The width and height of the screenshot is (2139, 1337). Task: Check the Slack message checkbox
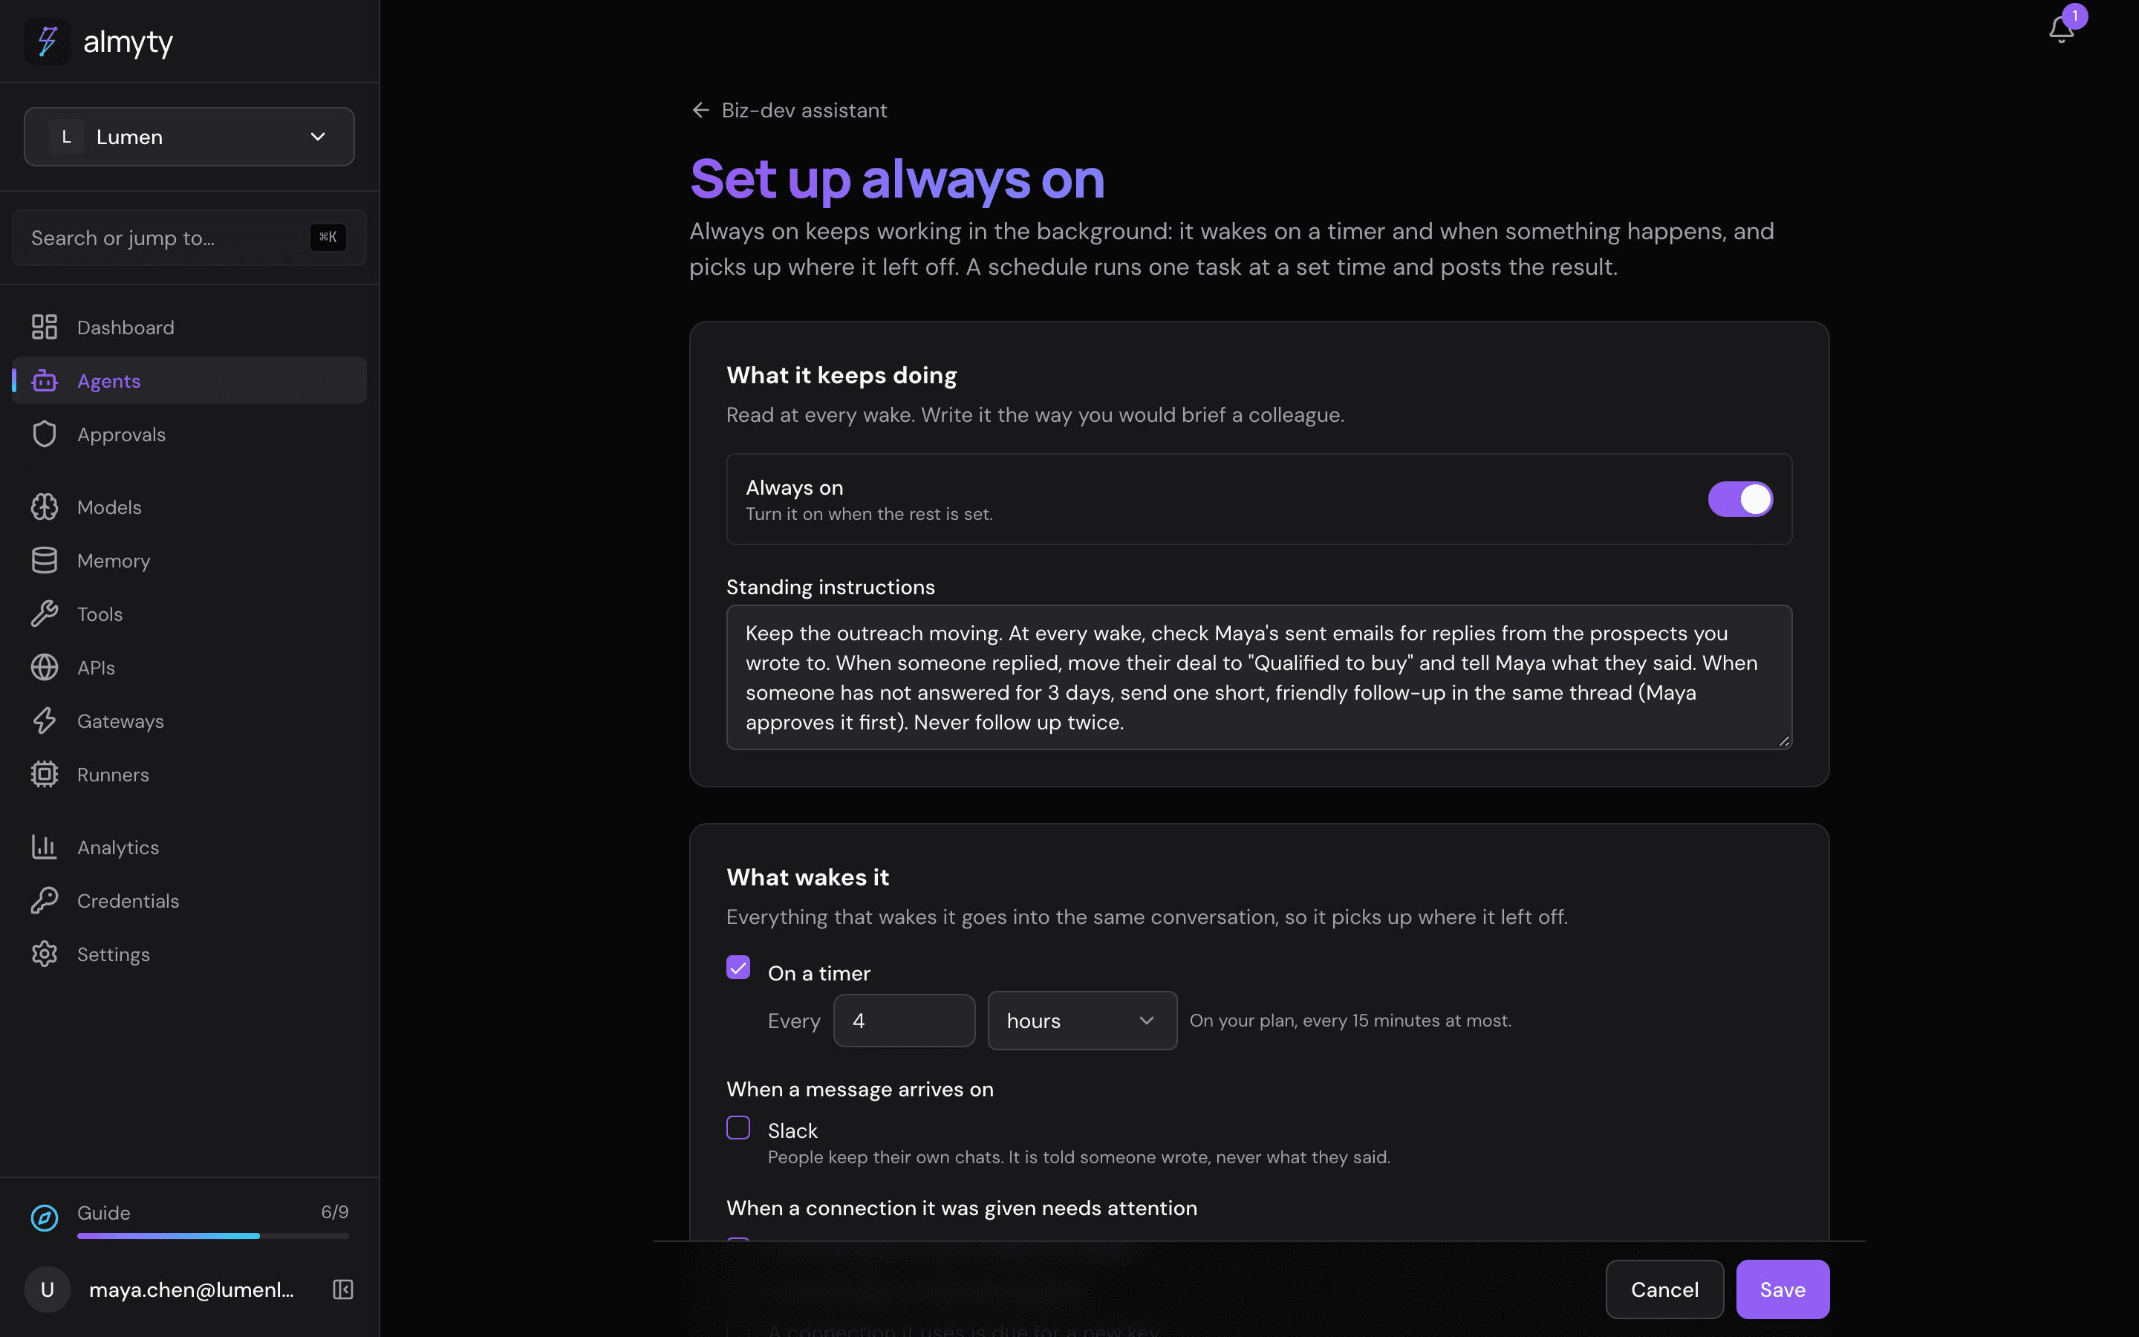pyautogui.click(x=738, y=1128)
